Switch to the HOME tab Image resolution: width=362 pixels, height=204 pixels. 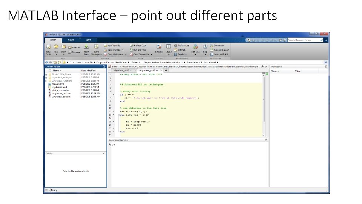(53, 40)
